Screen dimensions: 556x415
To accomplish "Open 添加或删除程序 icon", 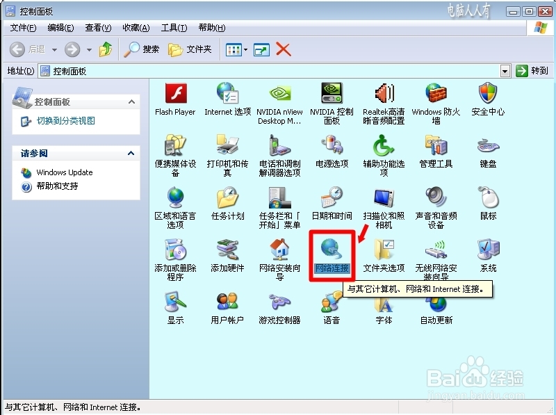I will pos(176,250).
